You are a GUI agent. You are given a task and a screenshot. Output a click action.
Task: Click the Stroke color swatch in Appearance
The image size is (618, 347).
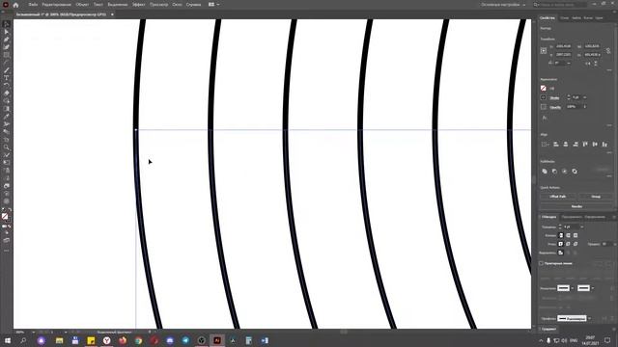(544, 97)
